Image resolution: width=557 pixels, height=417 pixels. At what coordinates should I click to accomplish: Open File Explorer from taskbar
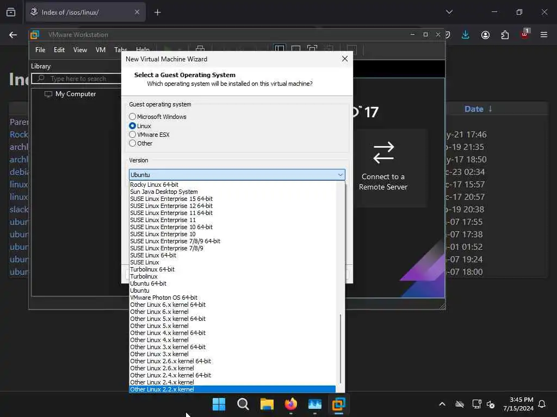click(267, 404)
